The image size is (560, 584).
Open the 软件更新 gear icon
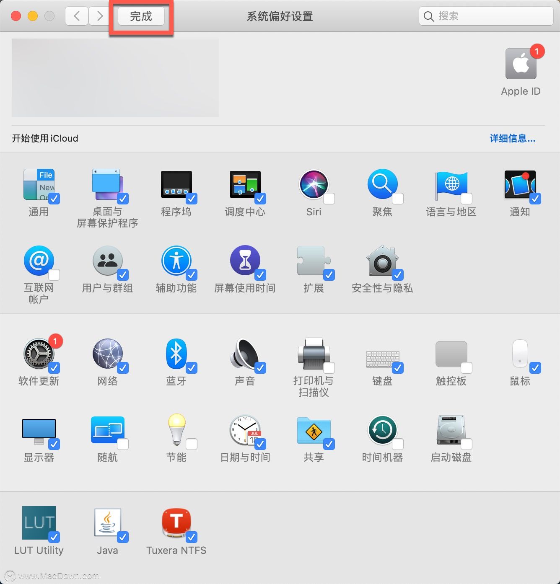pos(39,354)
